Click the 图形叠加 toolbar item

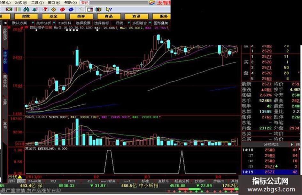point(161,23)
